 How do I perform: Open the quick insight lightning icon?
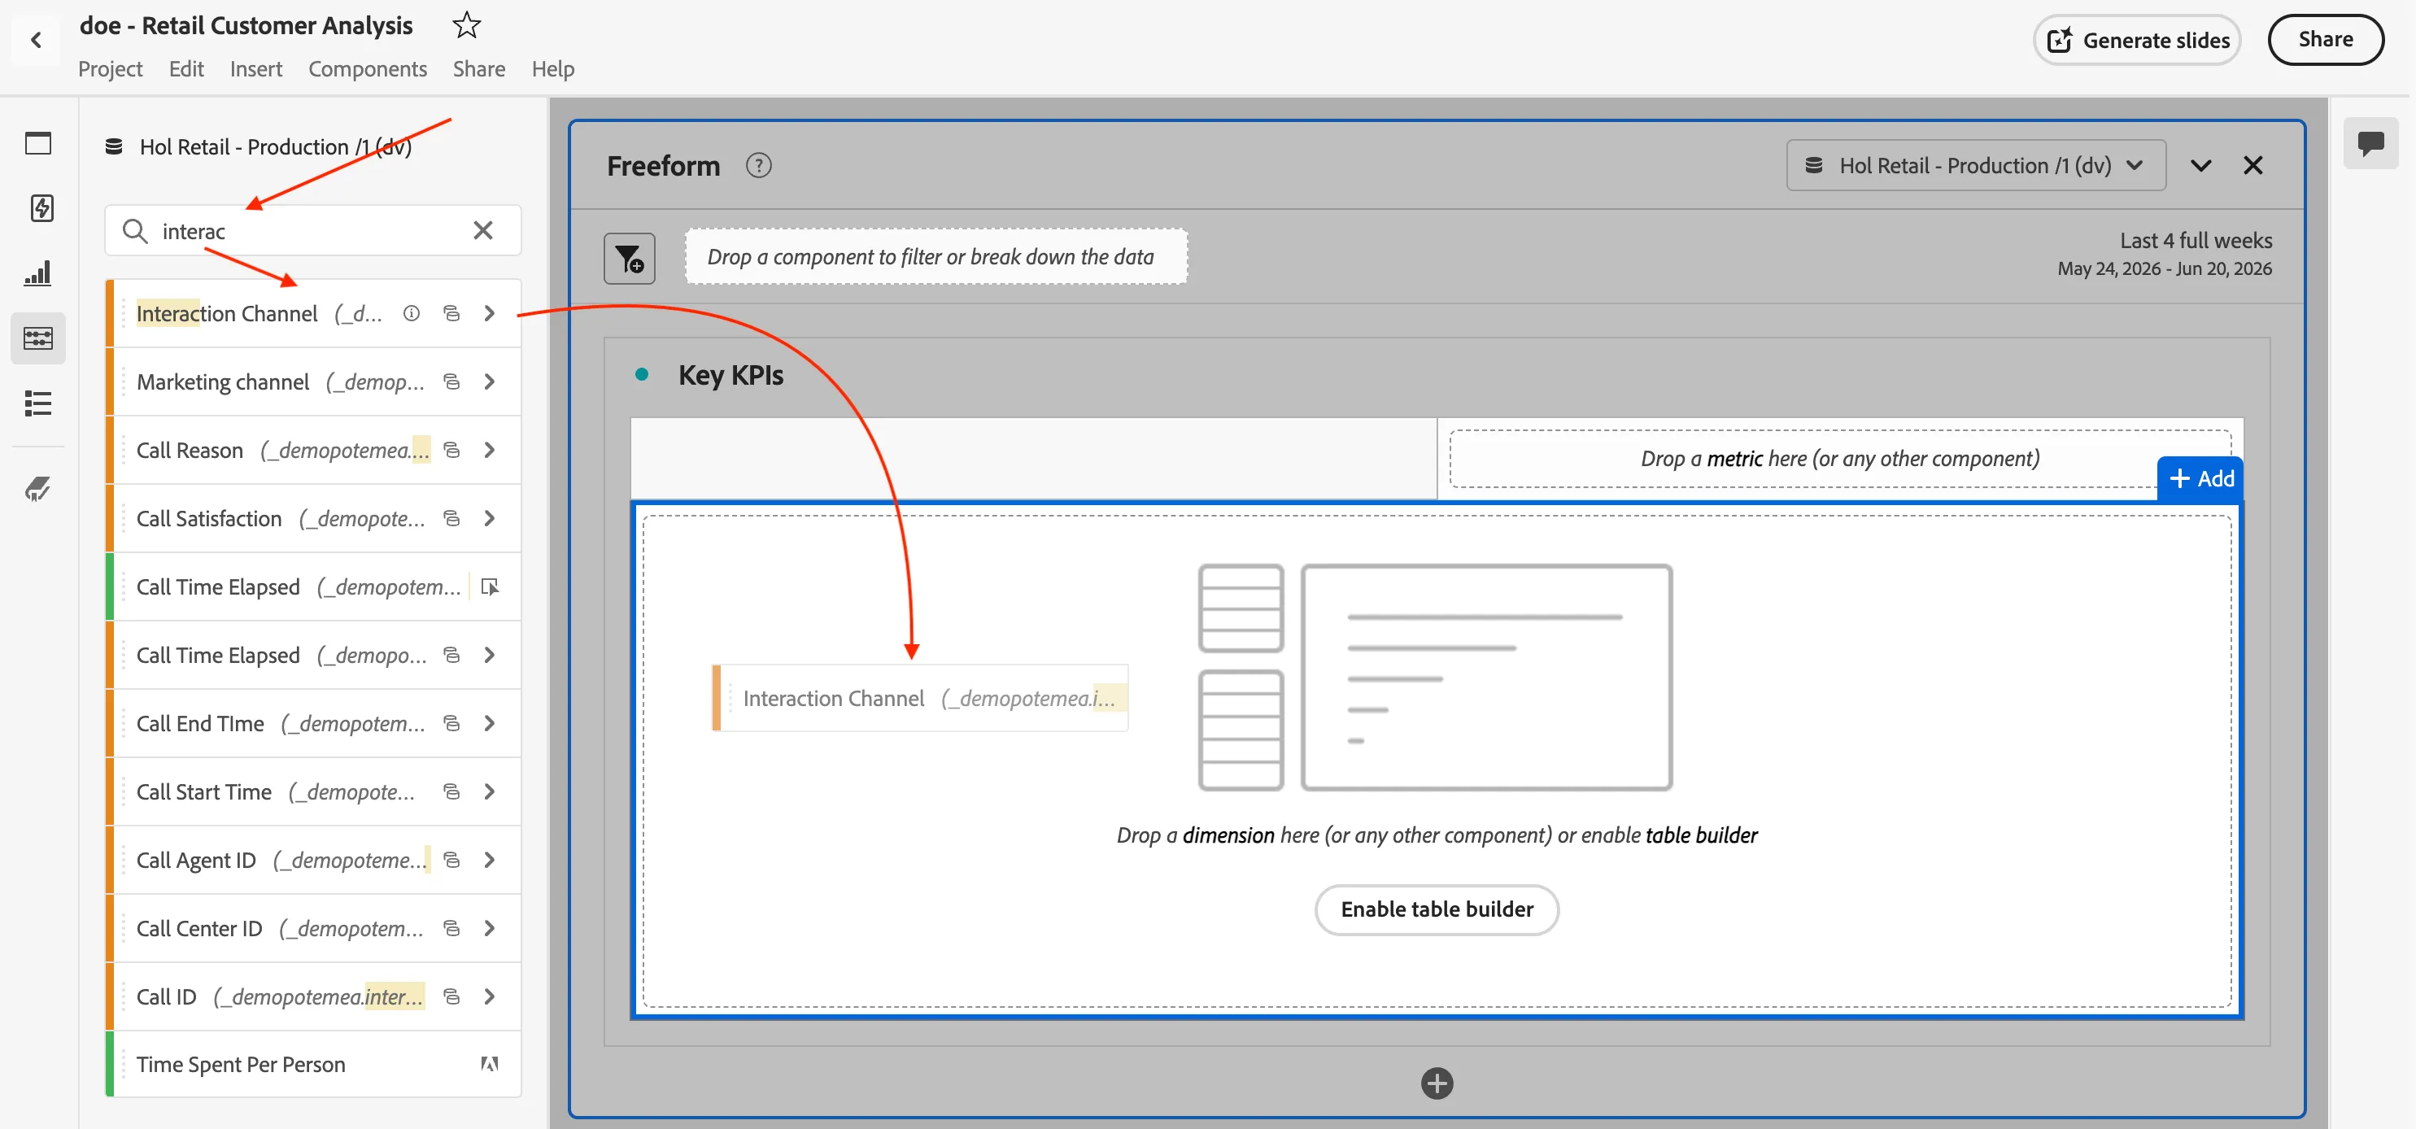[x=41, y=207]
